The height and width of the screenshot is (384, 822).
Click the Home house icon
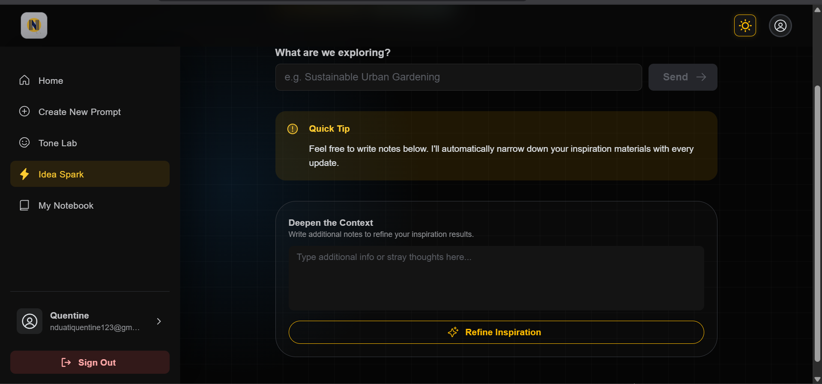24,80
